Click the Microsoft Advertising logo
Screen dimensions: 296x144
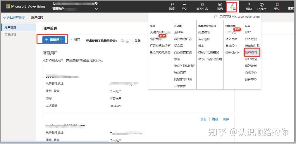tap(25, 6)
